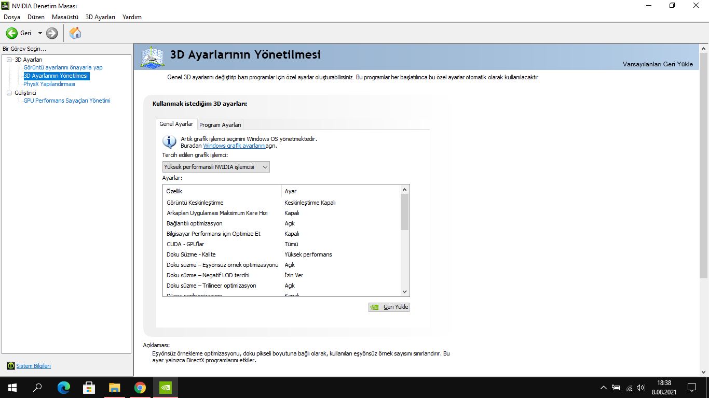709x398 pixels.
Task: Select the Görüntü Keskinleştirme setting row
Action: tap(281, 203)
